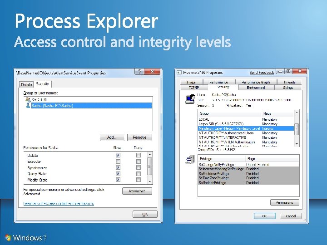
Task: Click the computer user icon in Security tab
Action: click(x=190, y=99)
